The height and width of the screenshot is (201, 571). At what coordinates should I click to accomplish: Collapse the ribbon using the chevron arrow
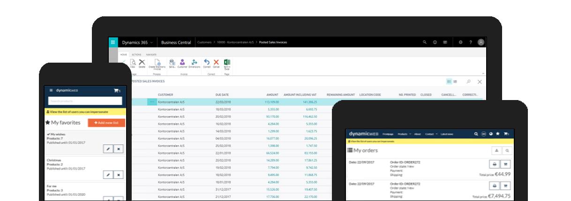coord(483,73)
